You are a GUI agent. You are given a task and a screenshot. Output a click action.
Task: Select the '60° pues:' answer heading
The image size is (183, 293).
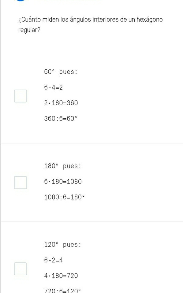point(61,72)
